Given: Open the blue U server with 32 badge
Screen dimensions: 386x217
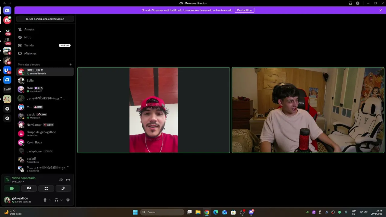Looking at the screenshot, I should pos(7,70).
